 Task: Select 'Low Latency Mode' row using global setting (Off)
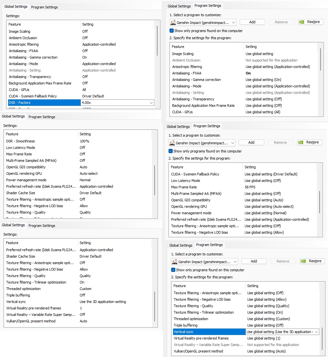click(x=244, y=181)
